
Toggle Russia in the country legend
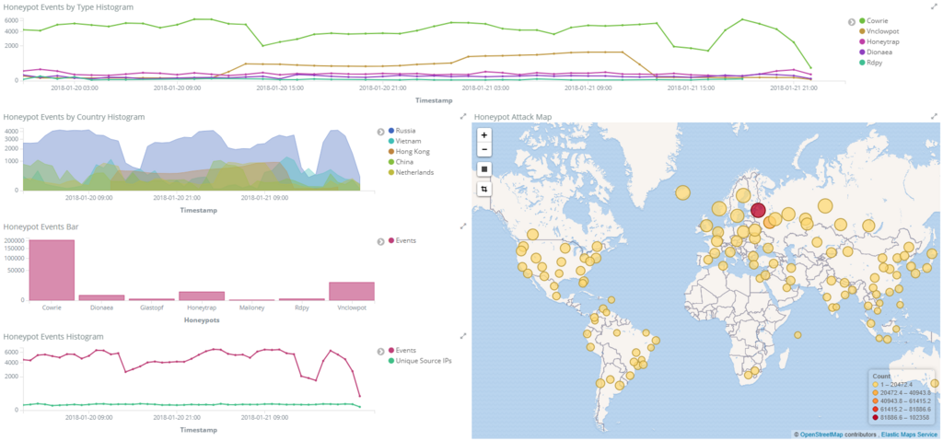402,131
